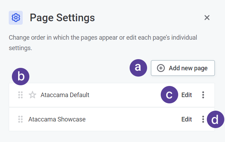Open the three-dot menu for Ataccama Showcase
Image resolution: width=225 pixels, height=142 pixels.
tap(203, 119)
